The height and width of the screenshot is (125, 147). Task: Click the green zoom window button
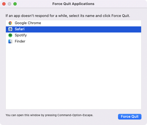[x=15, y=4]
